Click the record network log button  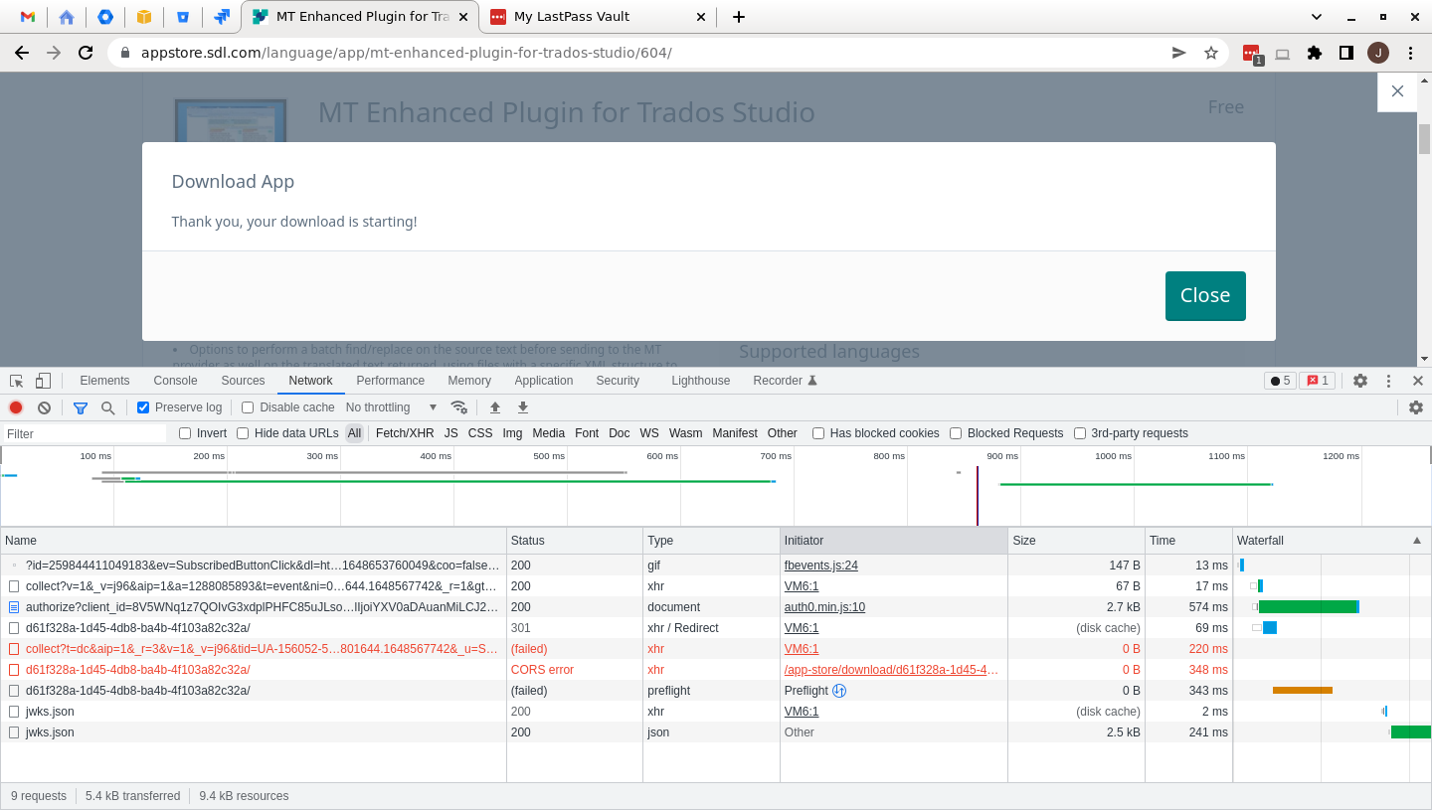(x=16, y=407)
